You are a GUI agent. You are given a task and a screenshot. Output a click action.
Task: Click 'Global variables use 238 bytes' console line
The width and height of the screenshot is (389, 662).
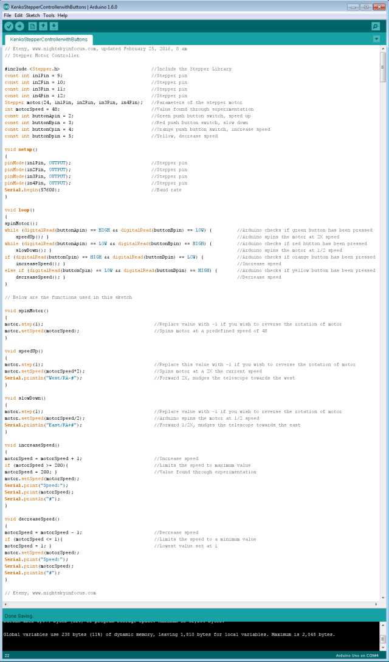coord(169,634)
